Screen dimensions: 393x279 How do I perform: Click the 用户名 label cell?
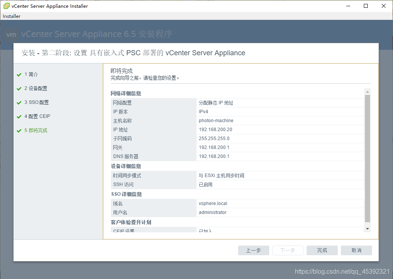pos(154,212)
